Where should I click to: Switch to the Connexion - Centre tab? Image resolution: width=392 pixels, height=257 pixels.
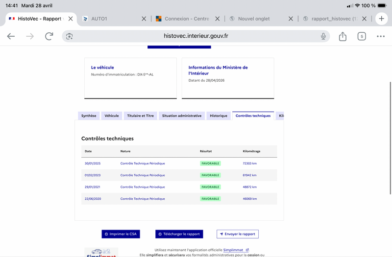pos(186,19)
